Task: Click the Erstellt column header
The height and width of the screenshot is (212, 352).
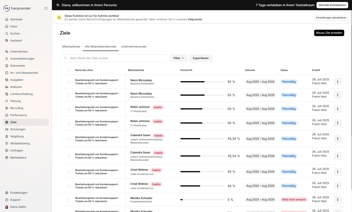Action: (316, 70)
